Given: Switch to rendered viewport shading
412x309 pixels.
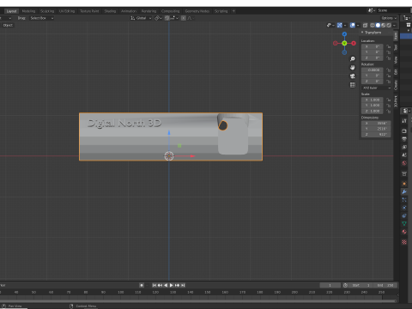Looking at the screenshot, I should click(x=389, y=25).
